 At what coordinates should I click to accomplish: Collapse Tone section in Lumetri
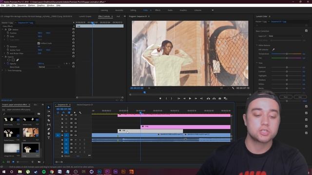point(257,63)
